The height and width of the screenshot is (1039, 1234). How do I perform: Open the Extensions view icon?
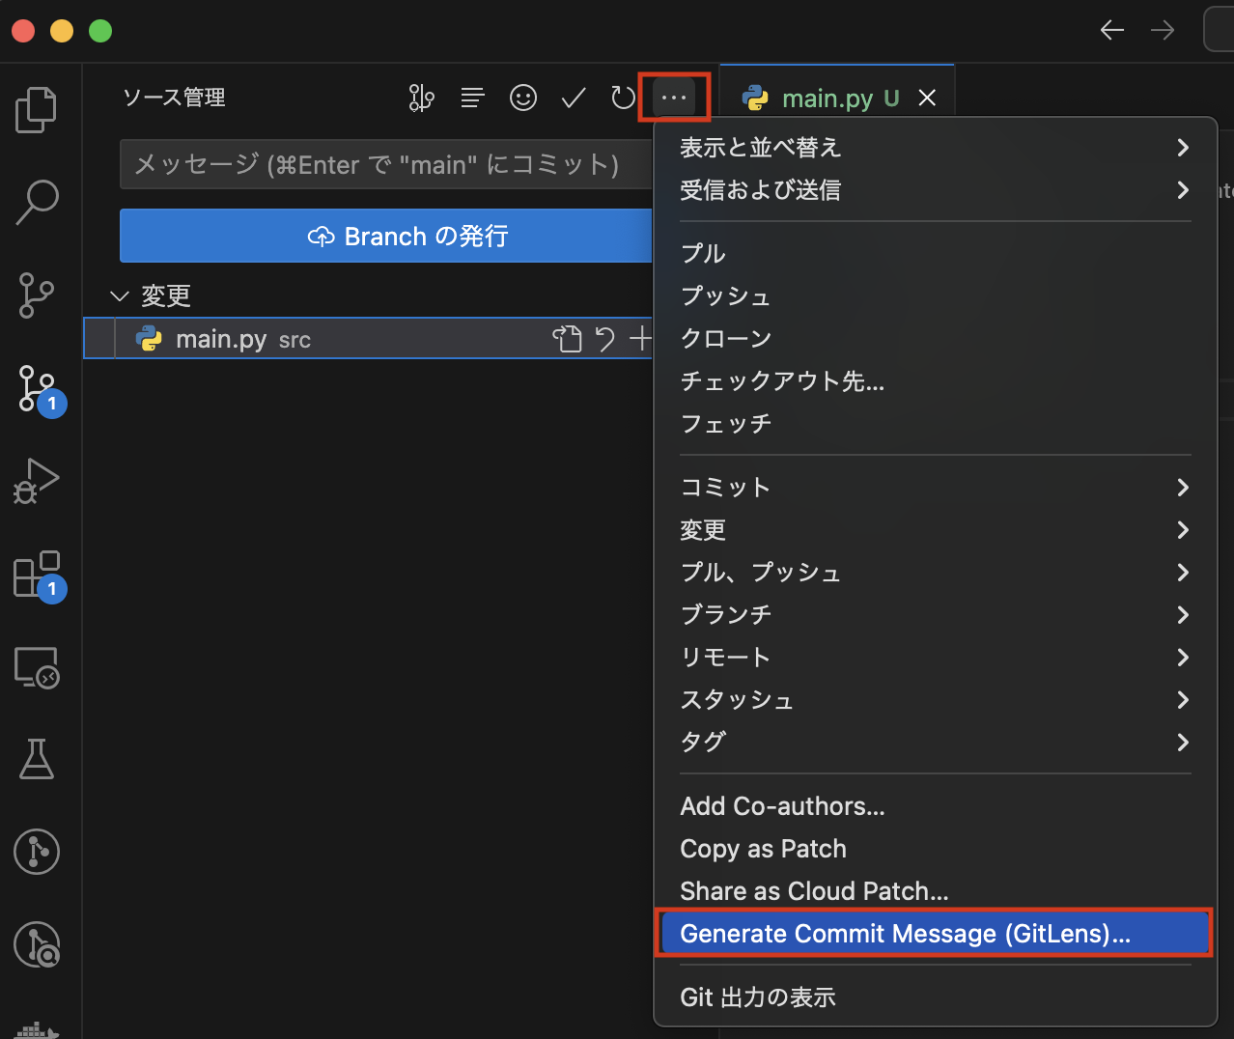37,575
